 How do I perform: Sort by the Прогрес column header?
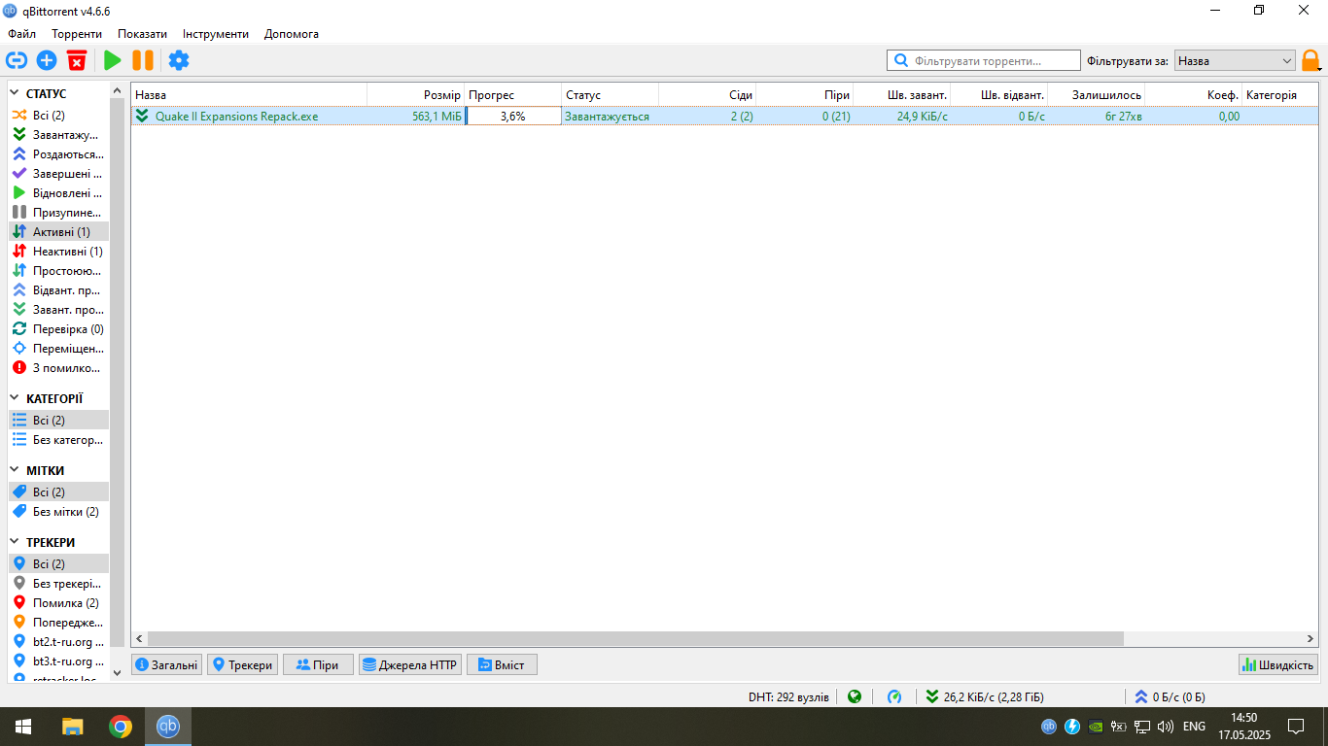click(513, 95)
